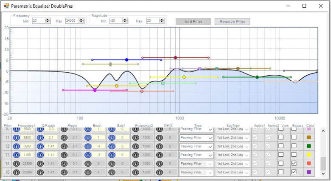This screenshot has width=331, height=181.
Task: Enable View checkbox for filter 11
Action: (281, 137)
